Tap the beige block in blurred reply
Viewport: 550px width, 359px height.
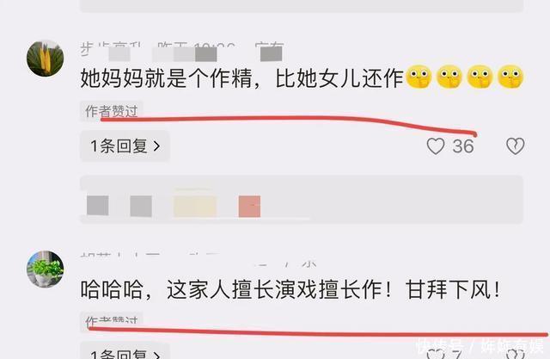click(195, 205)
